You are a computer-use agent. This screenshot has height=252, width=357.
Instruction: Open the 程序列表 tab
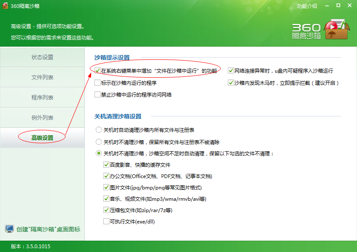42,97
